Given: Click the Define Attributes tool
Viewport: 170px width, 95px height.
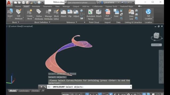Looking at the screenshot, I should click(x=39, y=14).
